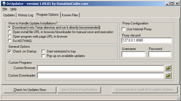The height and width of the screenshot is (101, 181).
Task: Select the Program Options tab
Action: [48, 15]
